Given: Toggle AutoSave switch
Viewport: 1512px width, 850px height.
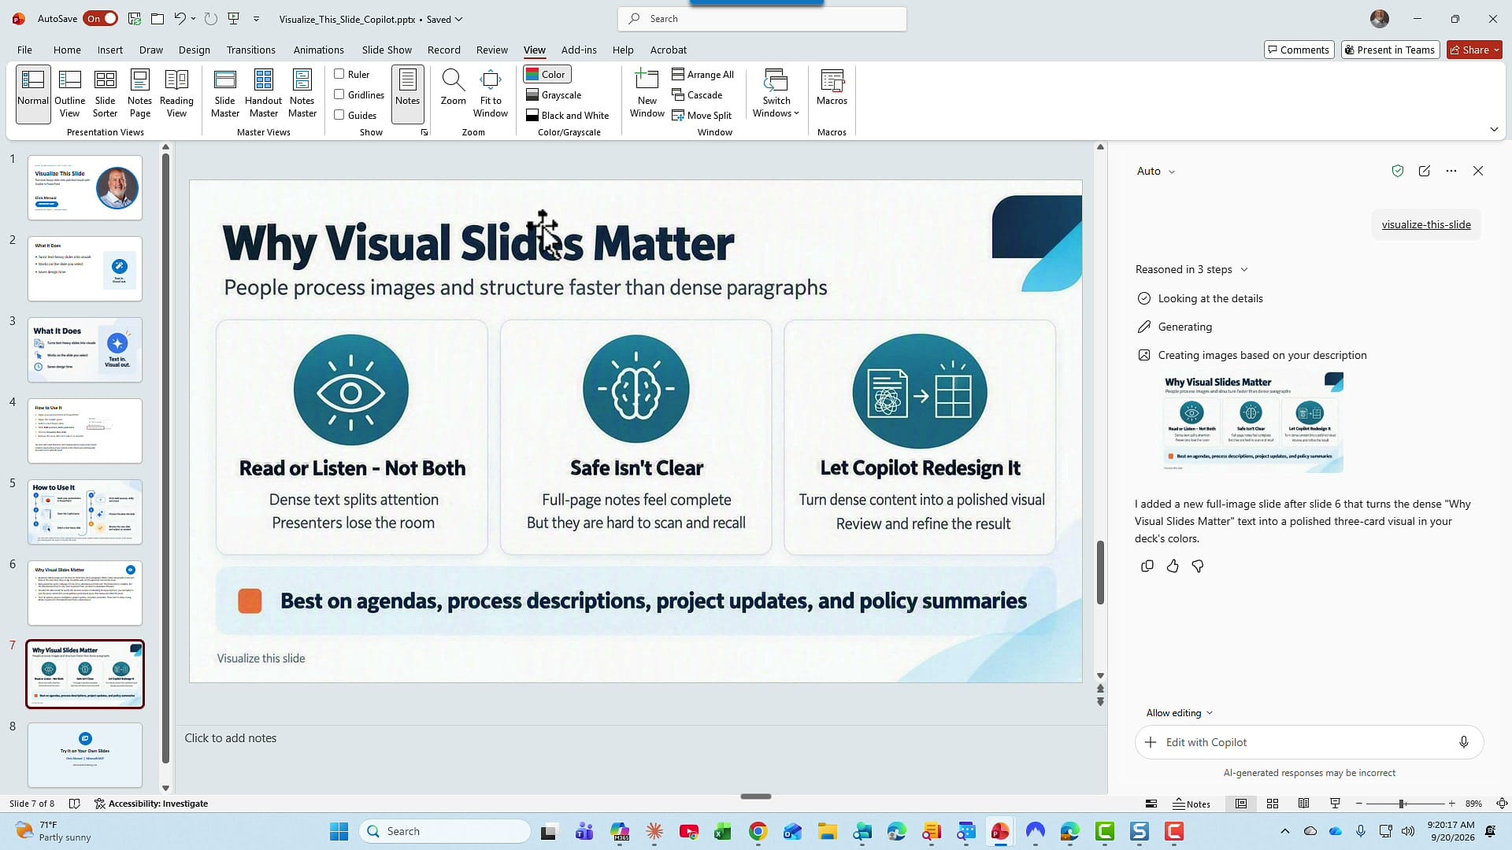Looking at the screenshot, I should (101, 19).
